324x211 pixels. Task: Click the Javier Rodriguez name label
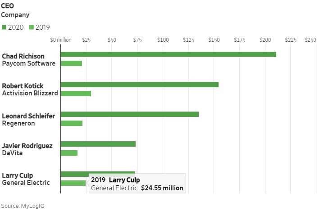tap(27, 146)
